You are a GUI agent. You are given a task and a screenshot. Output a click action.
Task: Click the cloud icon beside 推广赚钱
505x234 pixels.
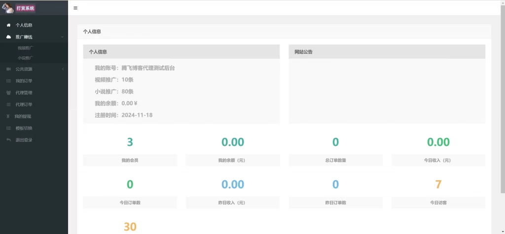(8, 37)
